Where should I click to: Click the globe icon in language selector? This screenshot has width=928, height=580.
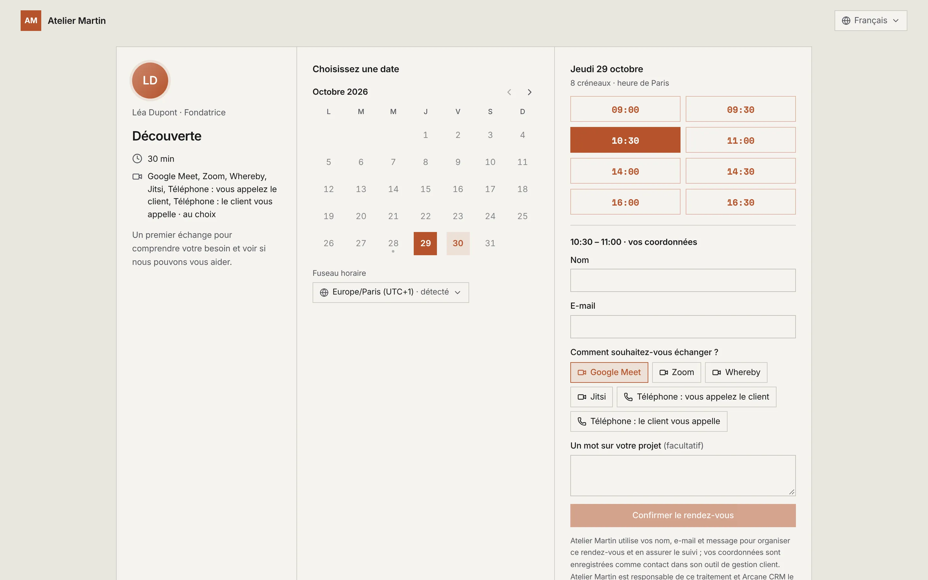846,21
